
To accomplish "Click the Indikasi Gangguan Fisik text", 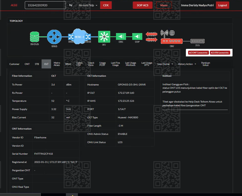I will (176, 84).
